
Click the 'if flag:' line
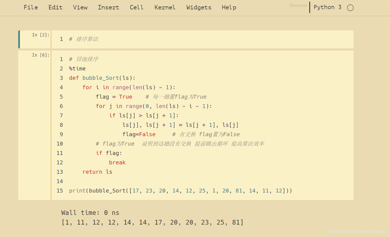click(x=109, y=153)
